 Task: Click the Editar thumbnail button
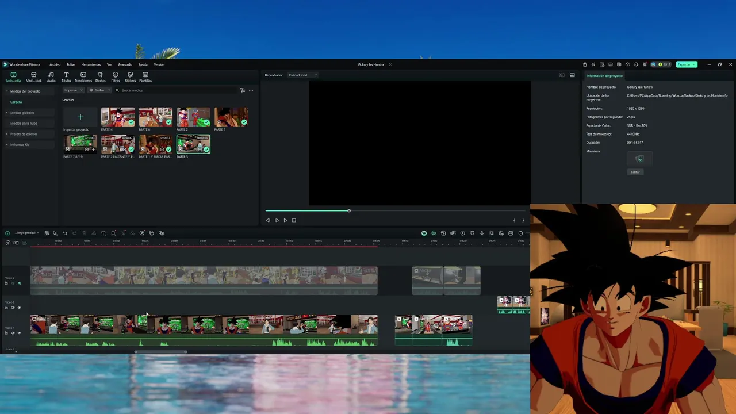click(x=635, y=172)
